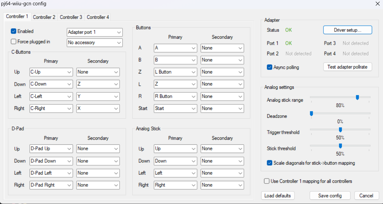Open C-Buttons Up secondary dropdown

98,72
